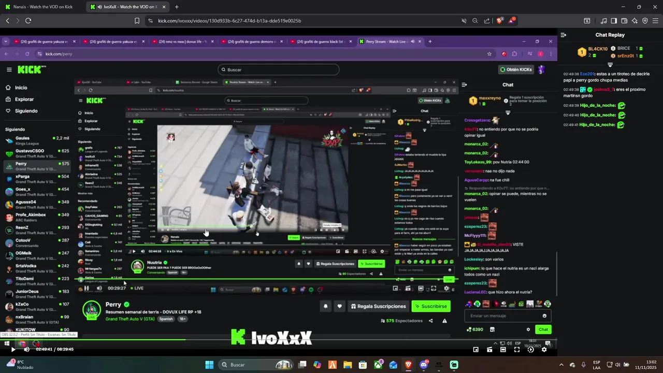Open Task View on the taskbar

[x=302, y=365]
